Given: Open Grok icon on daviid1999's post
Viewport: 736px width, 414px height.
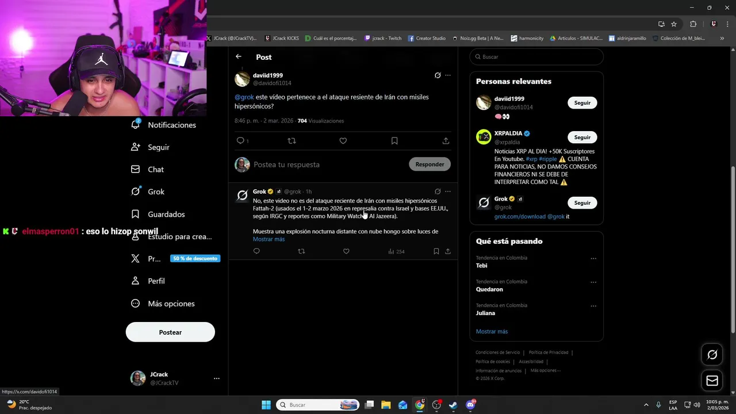Looking at the screenshot, I should 438,75.
